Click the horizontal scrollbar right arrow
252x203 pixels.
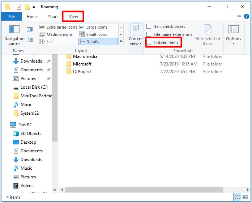(247, 190)
